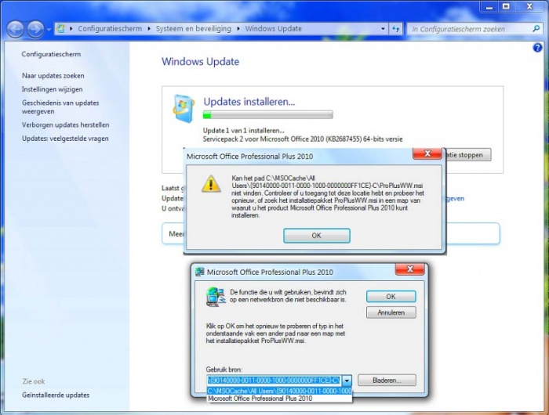Select Systeem en beveiliging breadcrumb
This screenshot has height=415, width=549.
(x=194, y=29)
